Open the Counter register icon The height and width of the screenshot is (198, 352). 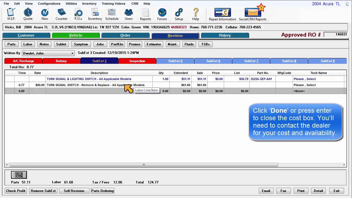pyautogui.click(x=62, y=14)
